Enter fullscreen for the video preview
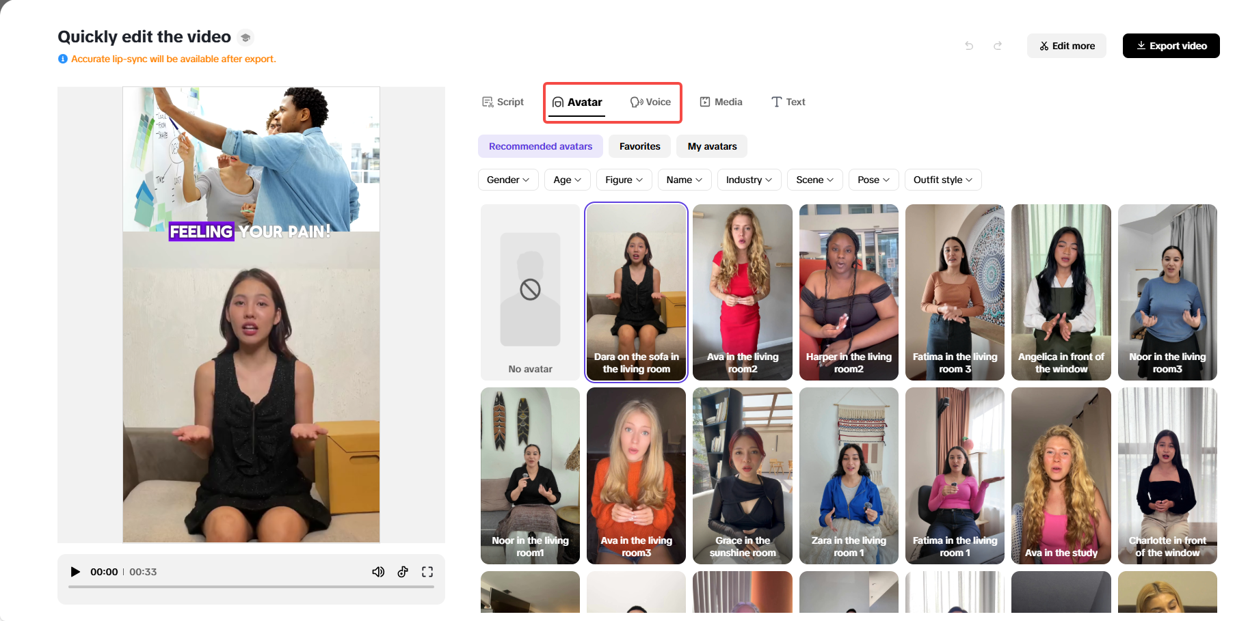 pos(427,572)
